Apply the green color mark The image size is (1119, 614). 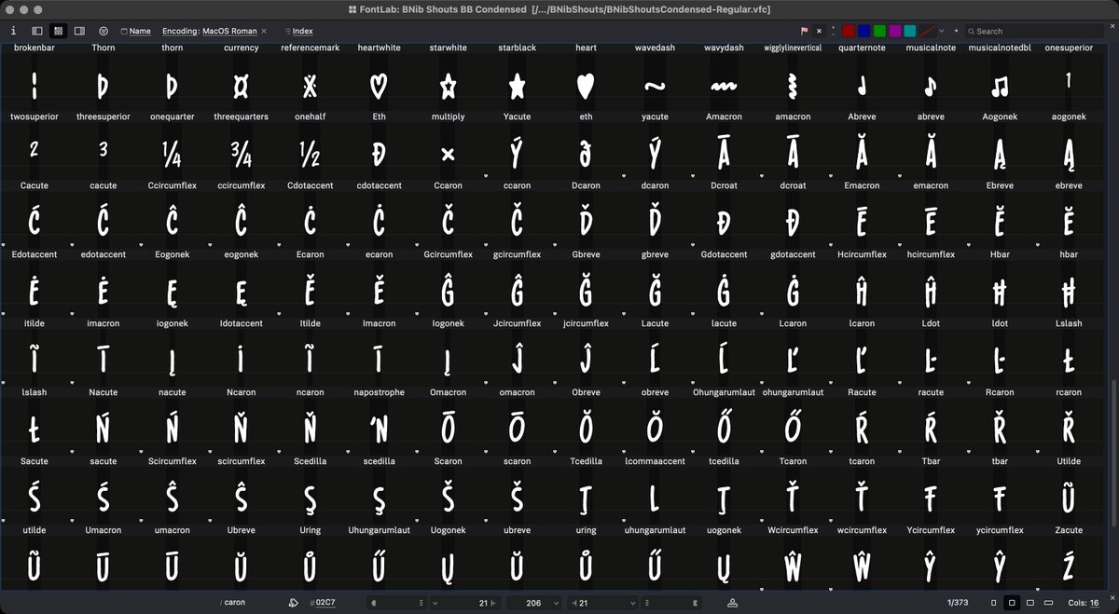879,31
